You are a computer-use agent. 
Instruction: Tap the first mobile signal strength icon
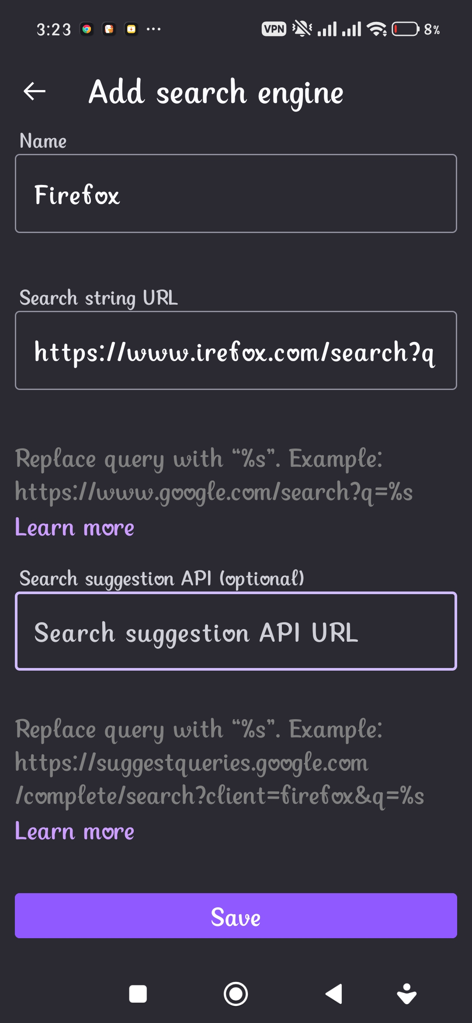point(327,29)
